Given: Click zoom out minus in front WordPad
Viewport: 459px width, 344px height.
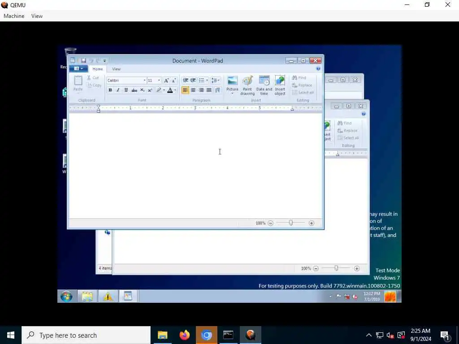Looking at the screenshot, I should tap(270, 223).
